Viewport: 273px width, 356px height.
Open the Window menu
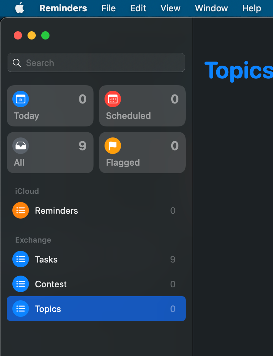(211, 8)
